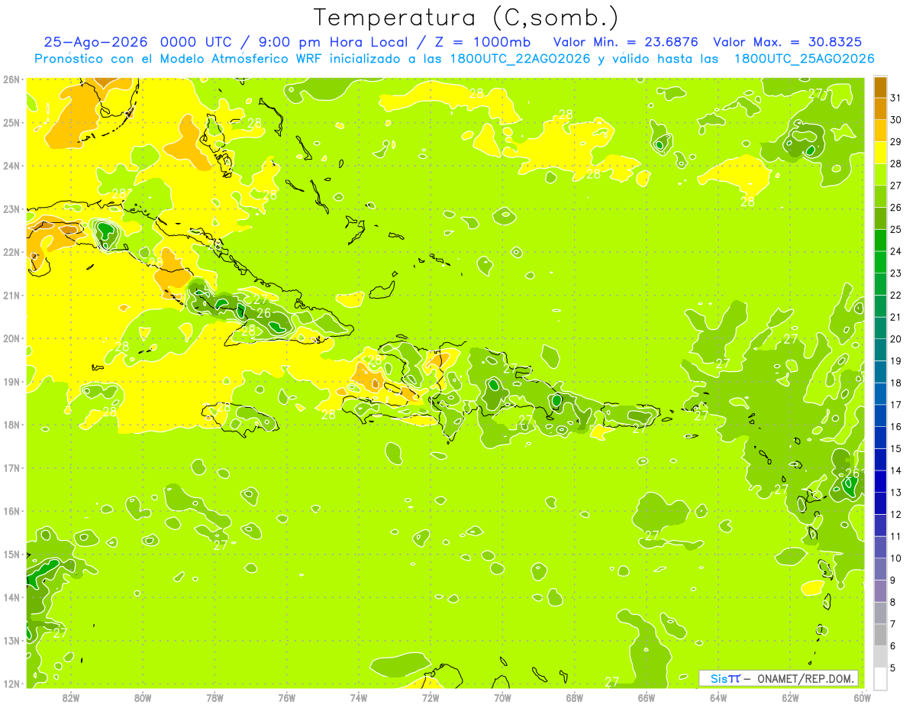Click the 72W longitude axis label
This screenshot has width=916, height=708.
point(431,697)
